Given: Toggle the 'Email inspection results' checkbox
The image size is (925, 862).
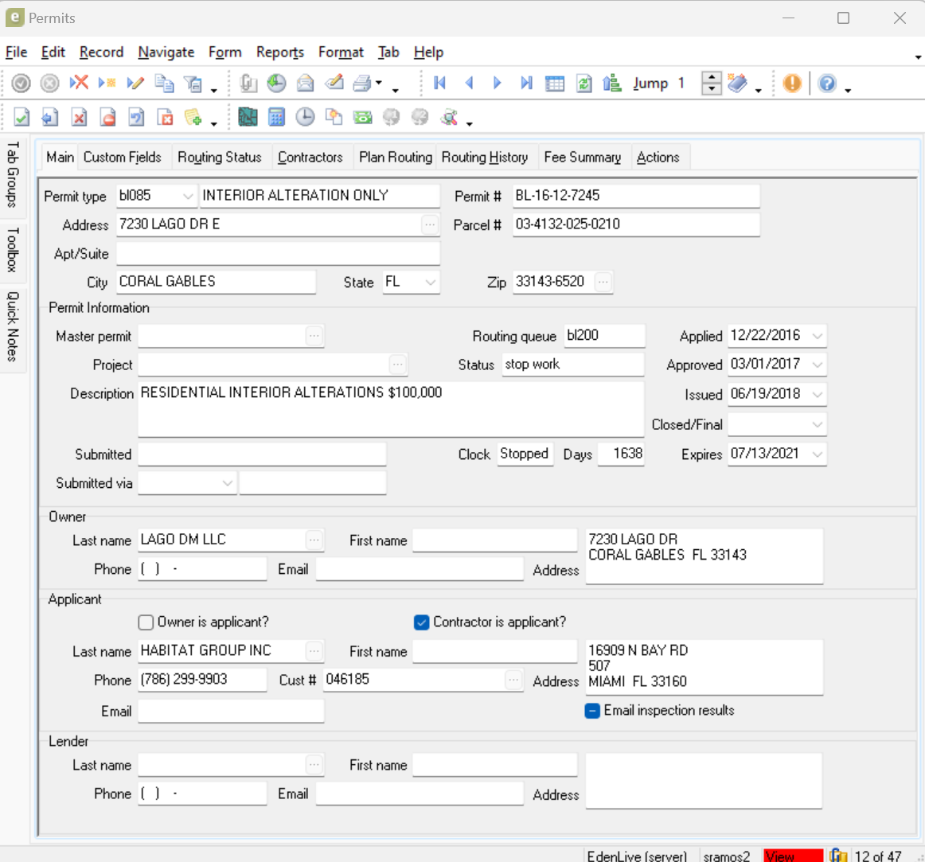Looking at the screenshot, I should tap(592, 711).
